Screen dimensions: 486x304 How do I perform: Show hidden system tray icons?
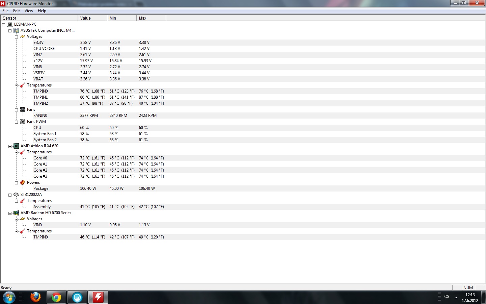456,298
